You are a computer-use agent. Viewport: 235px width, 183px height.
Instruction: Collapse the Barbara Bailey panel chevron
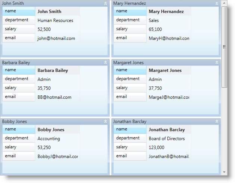point(105,63)
